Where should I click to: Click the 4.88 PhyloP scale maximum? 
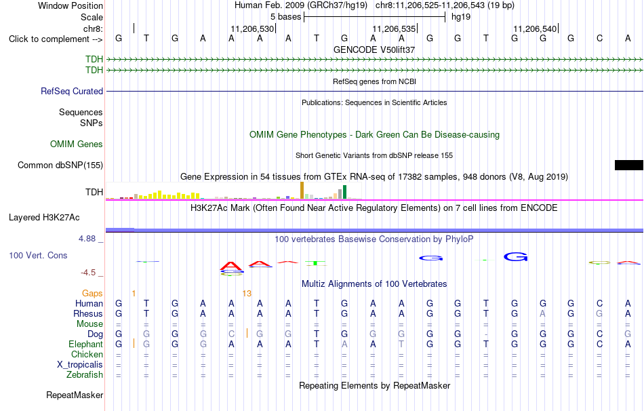click(x=87, y=238)
